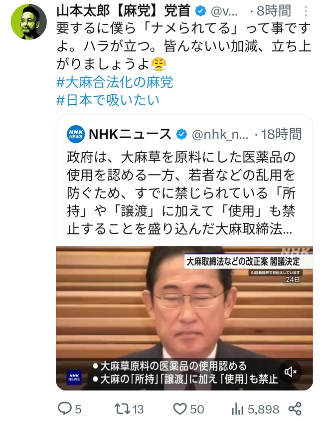Open the NHKニュース account name
Viewport: 324px width, 421px height.
[130, 134]
